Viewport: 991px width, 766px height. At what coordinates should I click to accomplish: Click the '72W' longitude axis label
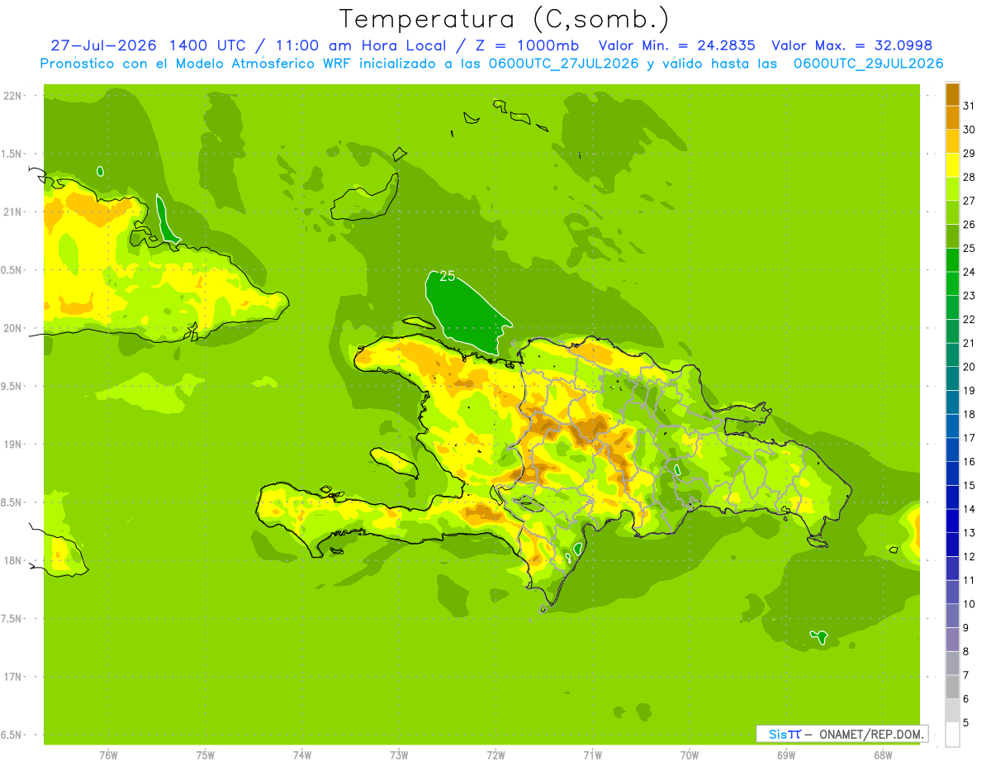tap(495, 755)
